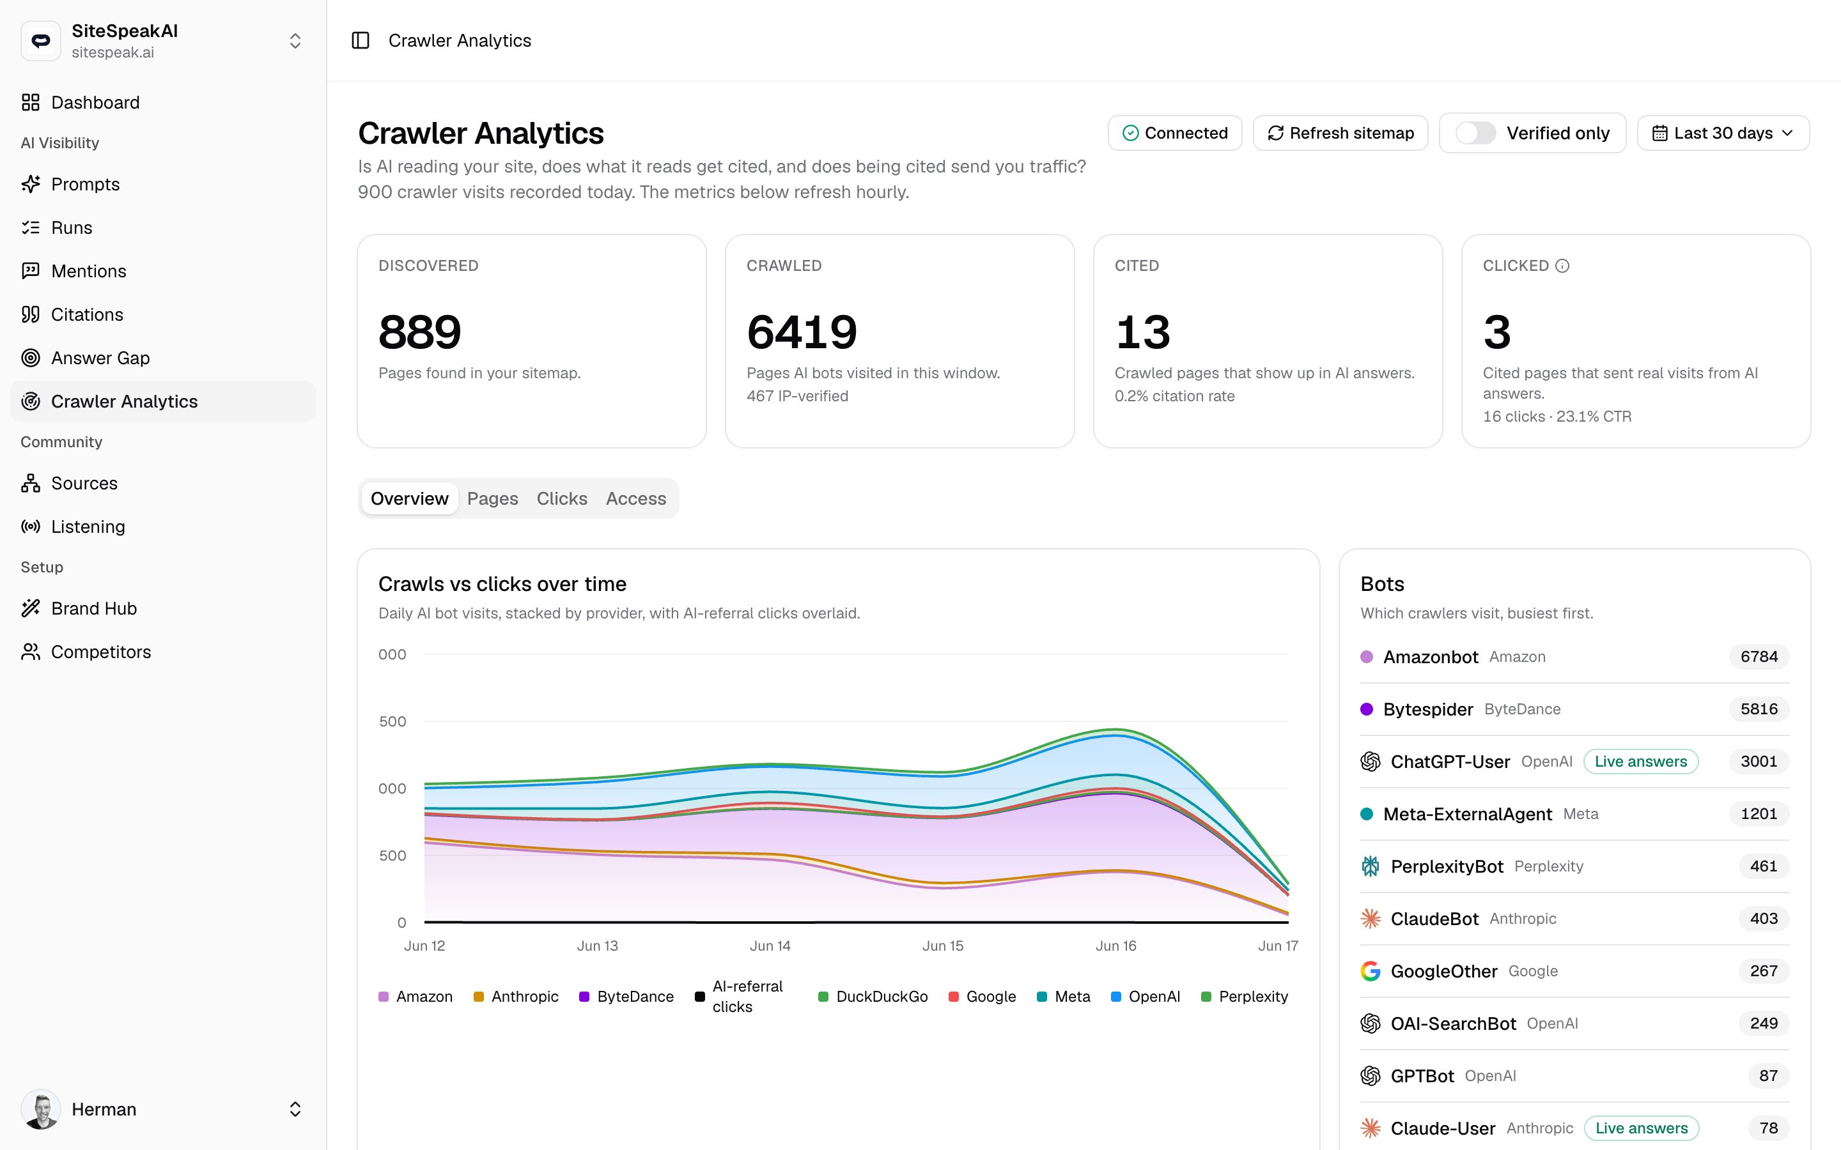Click the OpenAI icon beside ChatGPT-User
This screenshot has height=1150, width=1841.
(1370, 762)
